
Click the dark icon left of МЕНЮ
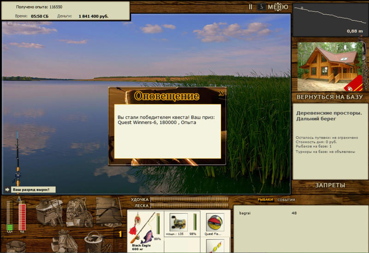[261, 7]
